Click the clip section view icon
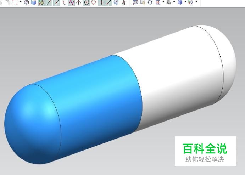The width and height of the screenshot is (245, 175). coord(191,2)
